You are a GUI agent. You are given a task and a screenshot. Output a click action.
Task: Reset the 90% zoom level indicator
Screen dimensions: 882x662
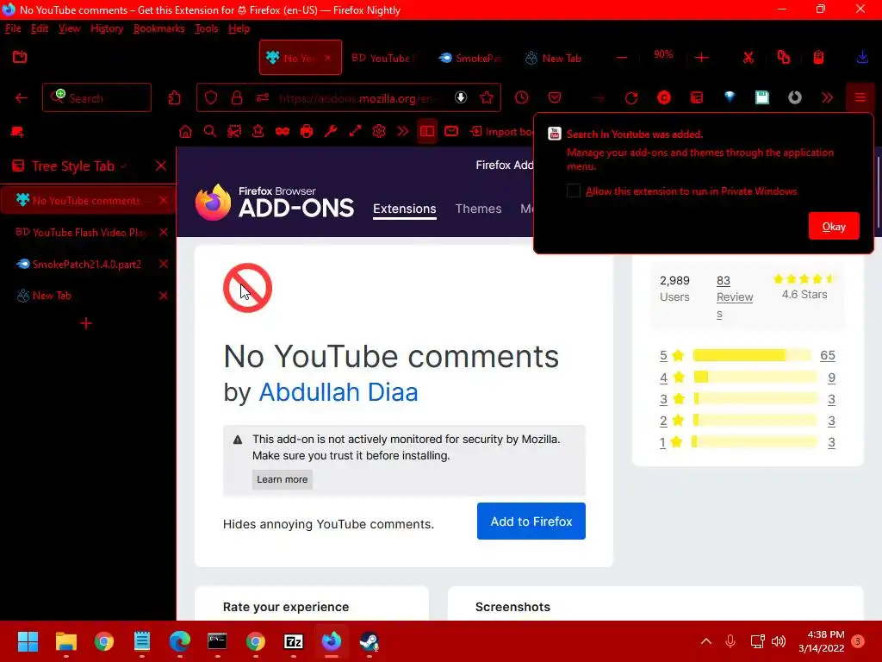click(663, 54)
